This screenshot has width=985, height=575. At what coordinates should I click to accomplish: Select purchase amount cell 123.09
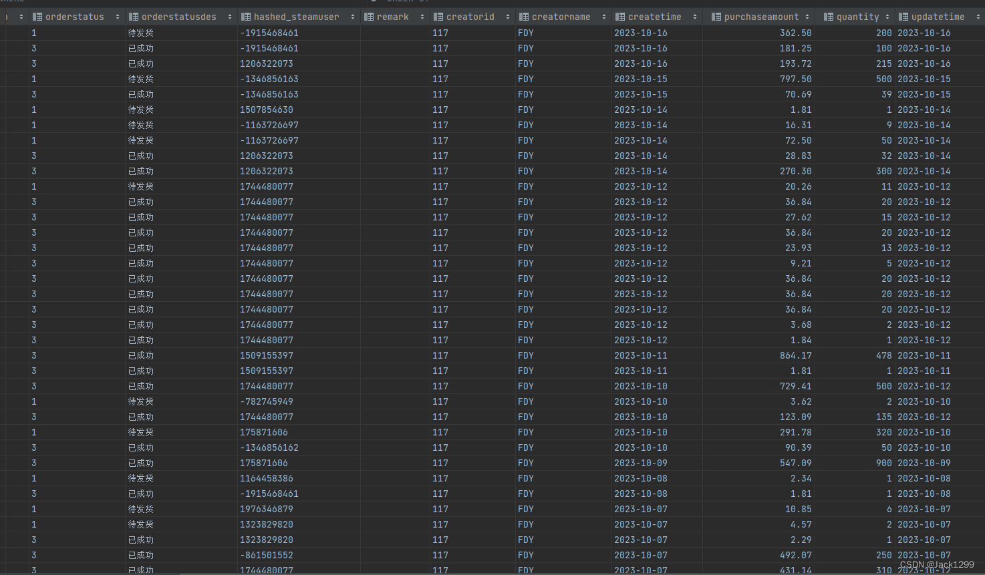tap(796, 417)
